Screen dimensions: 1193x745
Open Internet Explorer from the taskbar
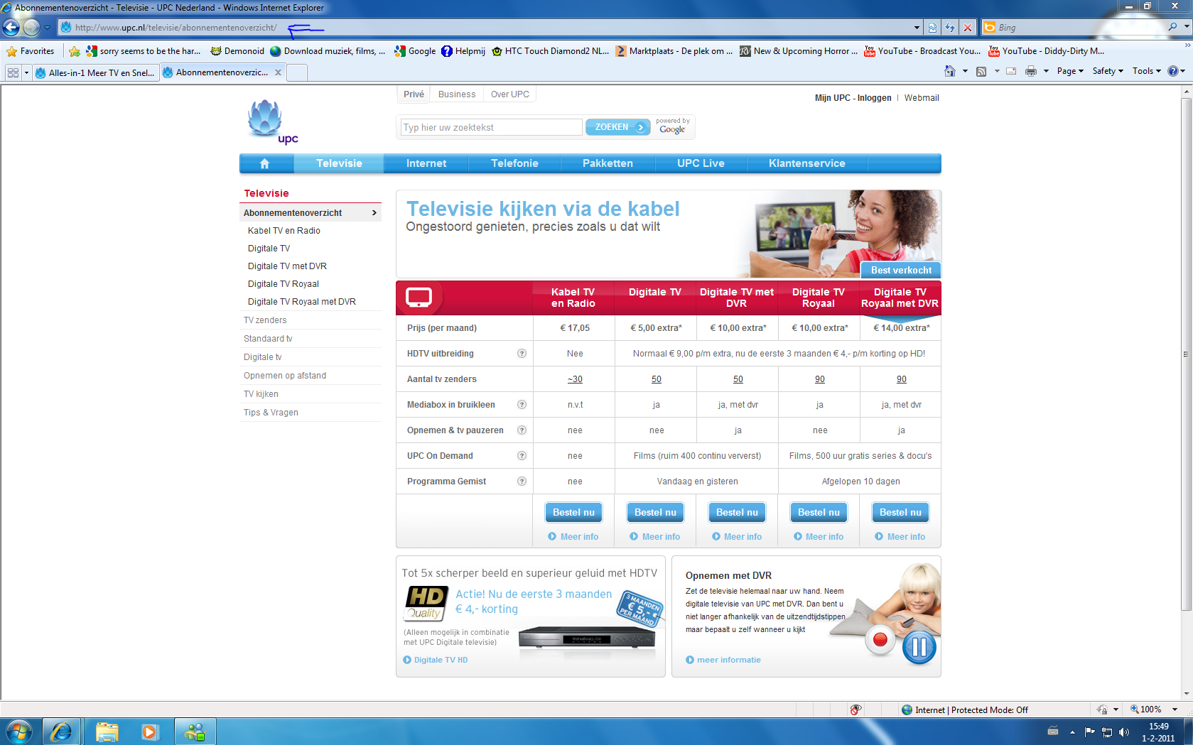[x=61, y=732]
